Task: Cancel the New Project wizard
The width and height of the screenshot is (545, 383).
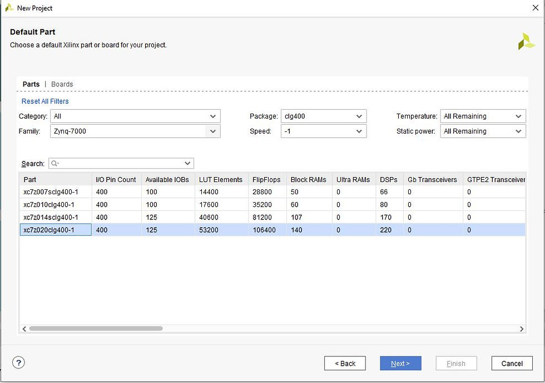Action: (512, 364)
